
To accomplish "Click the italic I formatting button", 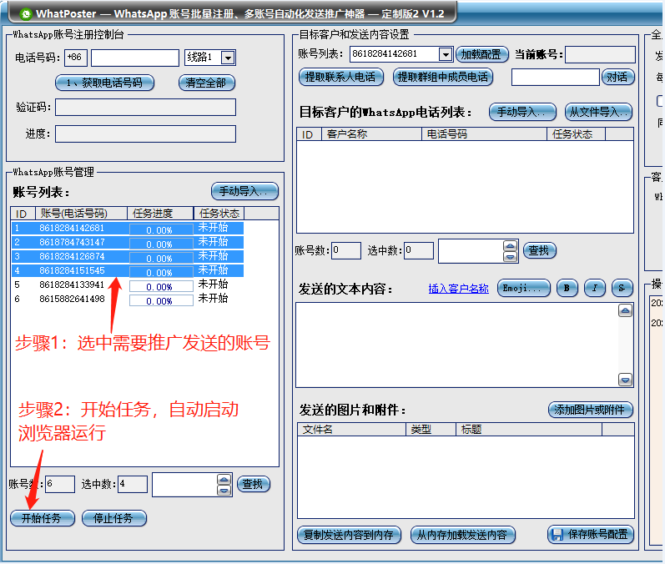I will pyautogui.click(x=595, y=289).
